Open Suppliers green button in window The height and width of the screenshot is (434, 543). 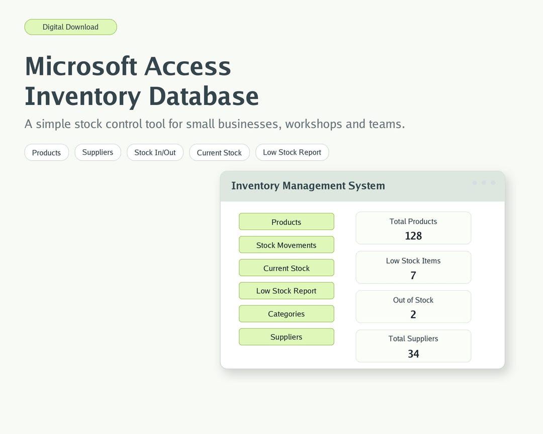(287, 337)
